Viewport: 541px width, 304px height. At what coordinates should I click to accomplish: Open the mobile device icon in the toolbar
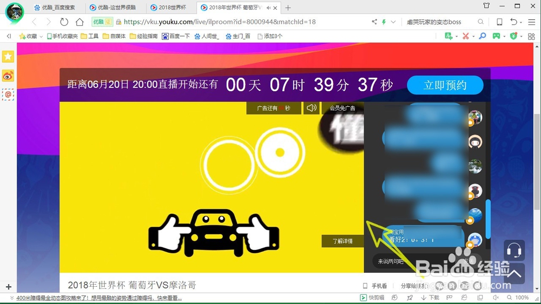pyautogui.click(x=499, y=22)
